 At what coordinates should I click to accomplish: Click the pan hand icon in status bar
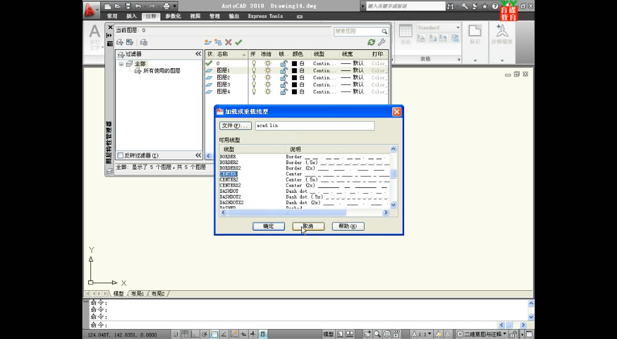[x=367, y=334]
